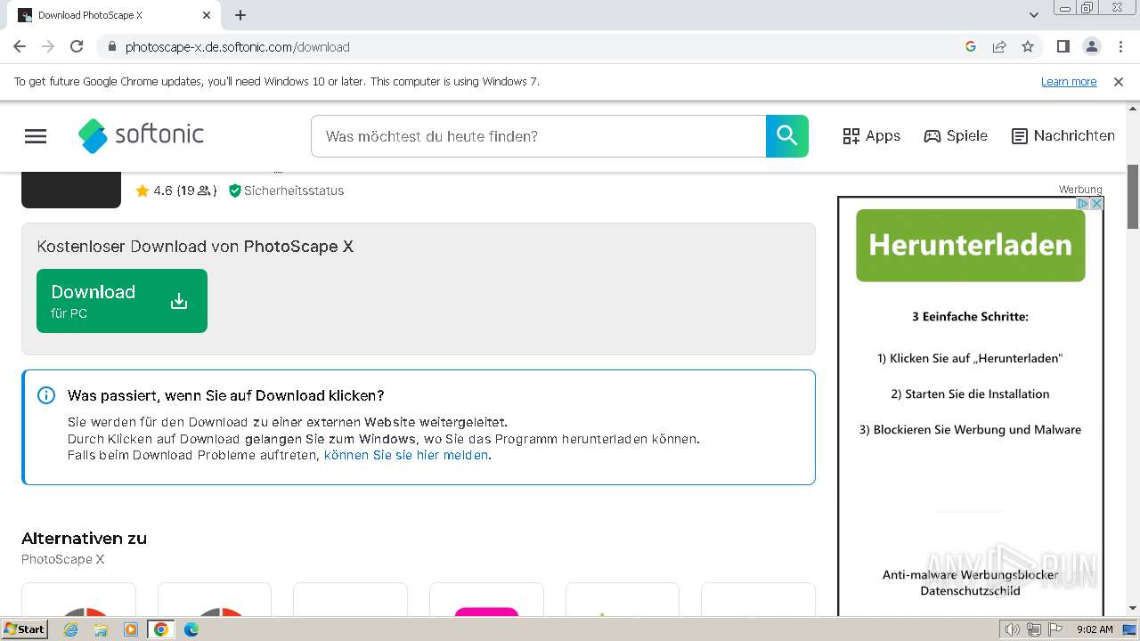Open Microsoft Edge from the taskbar
This screenshot has width=1140, height=641.
(x=191, y=629)
